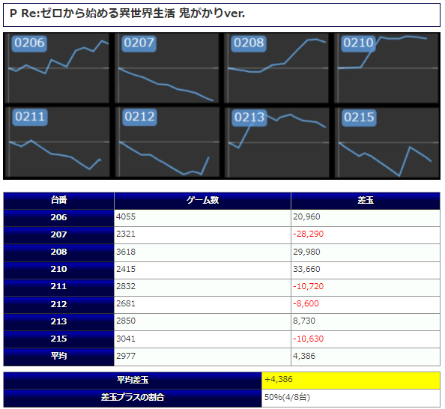Image resolution: width=445 pixels, height=409 pixels.
Task: Click the 0213 machine number badge
Action: tap(249, 118)
